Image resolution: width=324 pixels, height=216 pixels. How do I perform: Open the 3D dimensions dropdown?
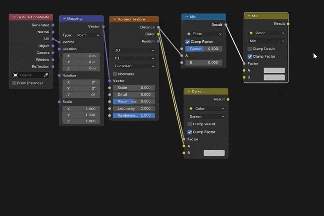tap(135, 50)
